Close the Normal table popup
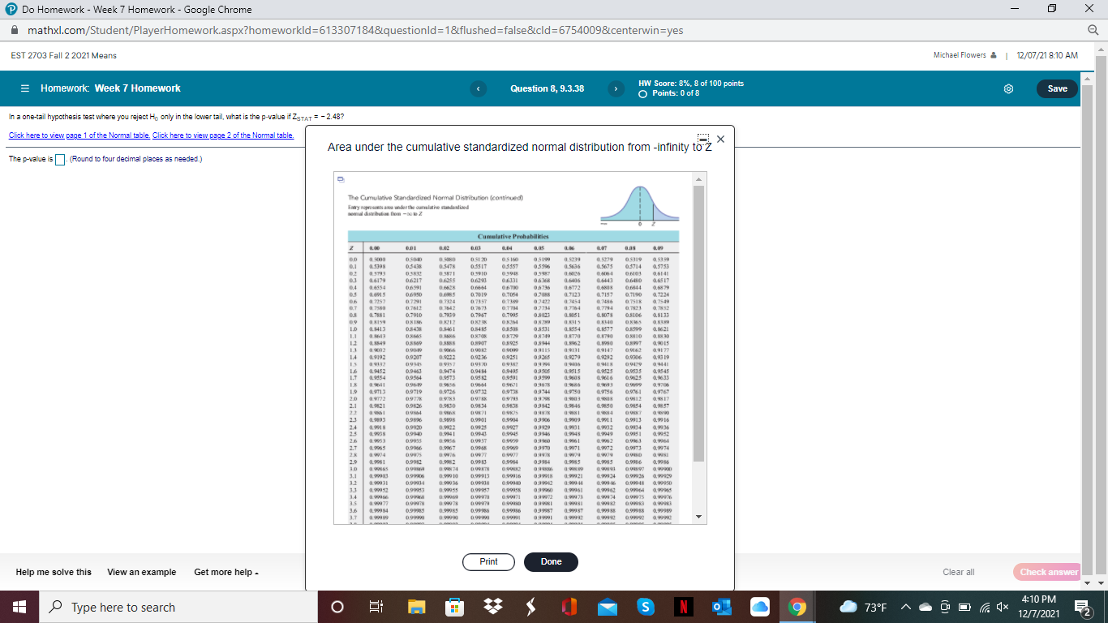The image size is (1108, 623). (720, 140)
